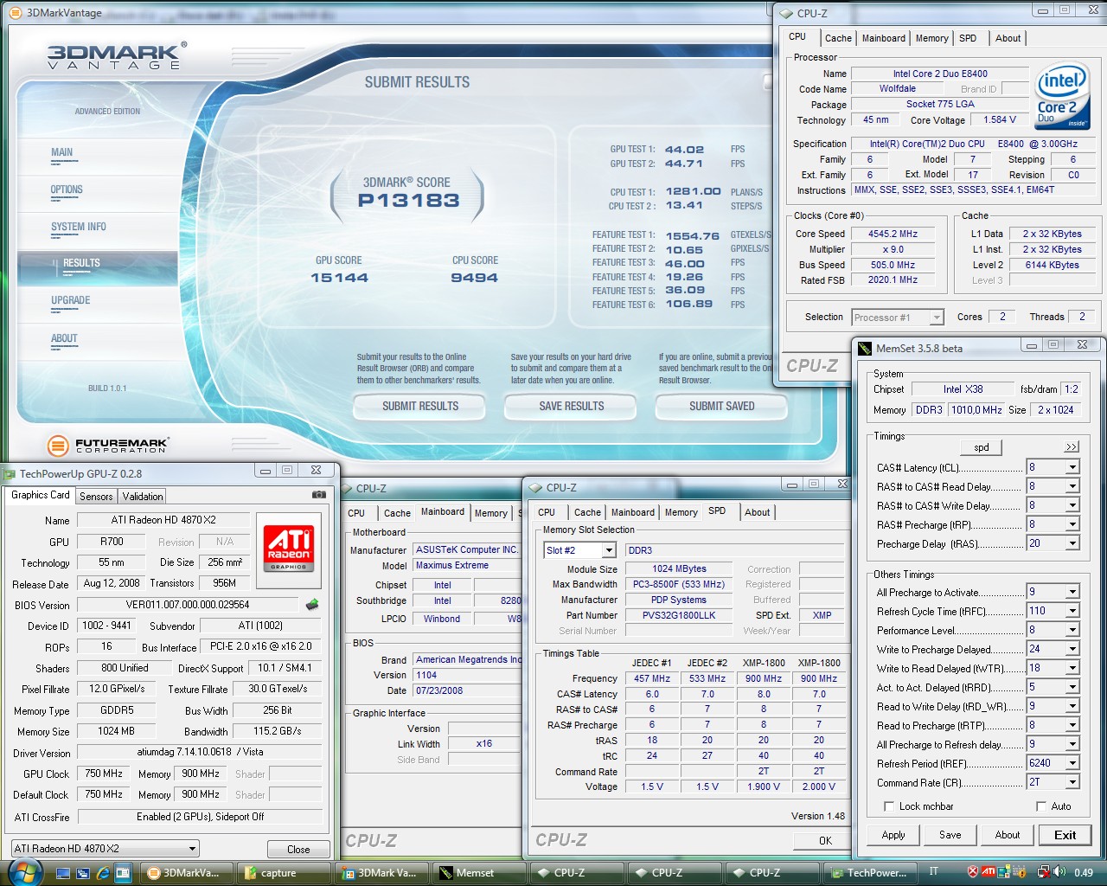Enable the Lock mchbar checkbox

pos(889,806)
